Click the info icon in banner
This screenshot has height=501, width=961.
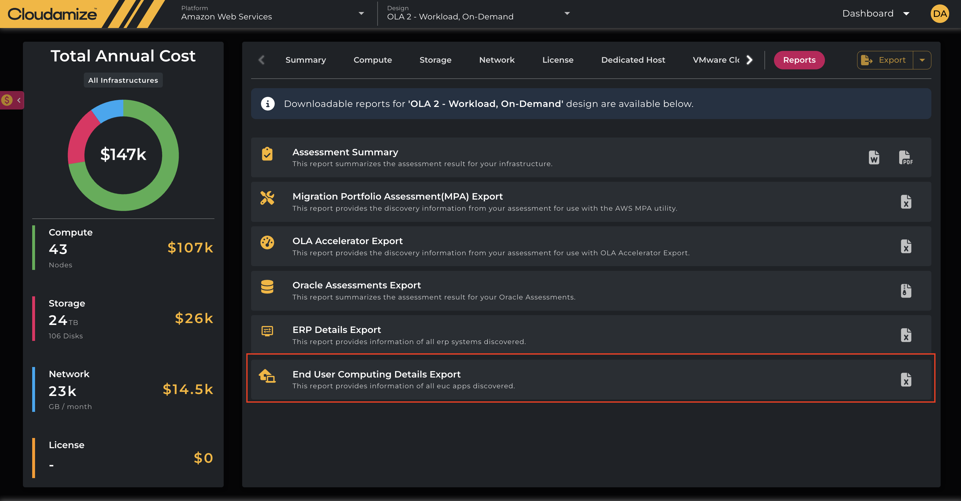click(x=267, y=104)
